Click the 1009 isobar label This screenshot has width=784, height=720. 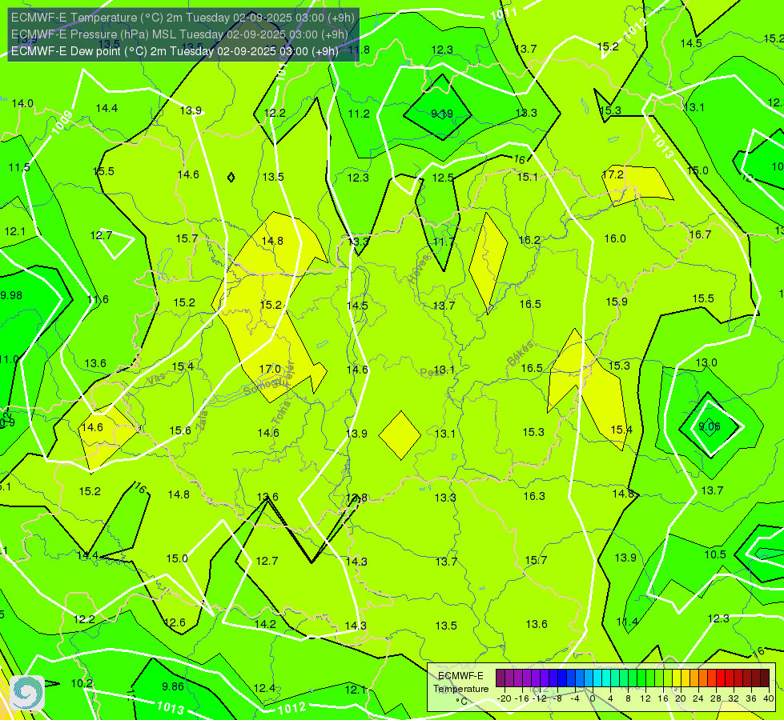(62, 122)
